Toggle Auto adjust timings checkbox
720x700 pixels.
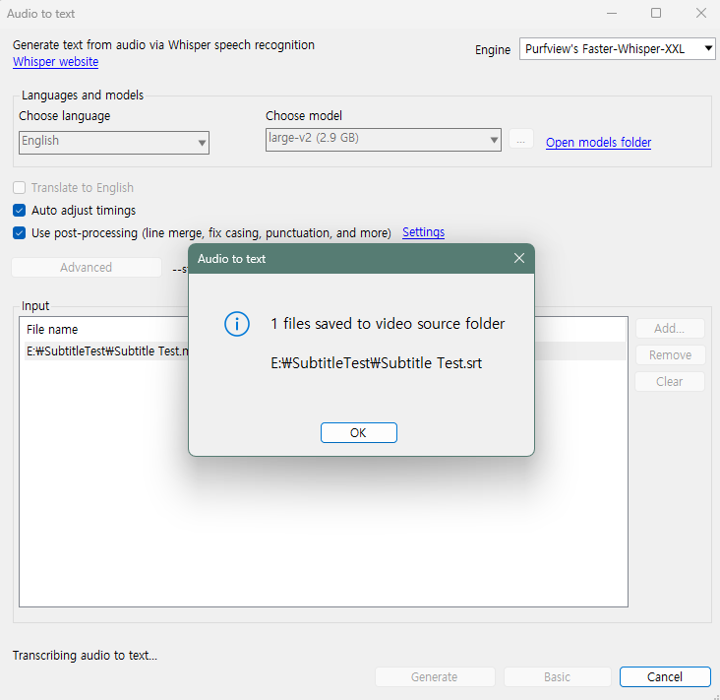tap(20, 211)
